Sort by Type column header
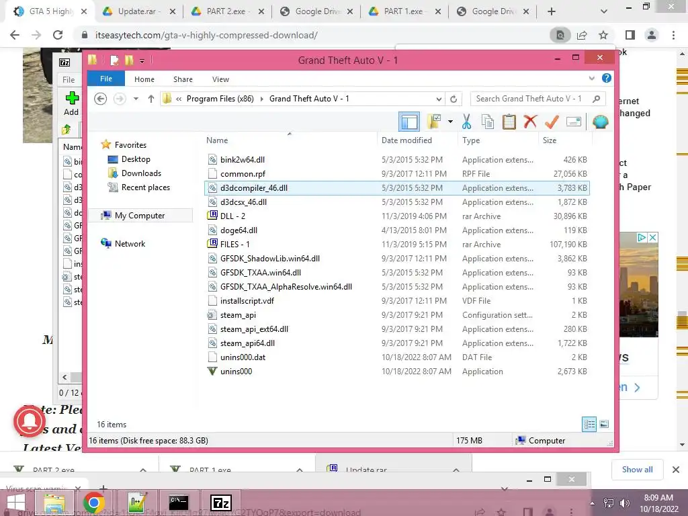The height and width of the screenshot is (516, 688). pos(471,140)
